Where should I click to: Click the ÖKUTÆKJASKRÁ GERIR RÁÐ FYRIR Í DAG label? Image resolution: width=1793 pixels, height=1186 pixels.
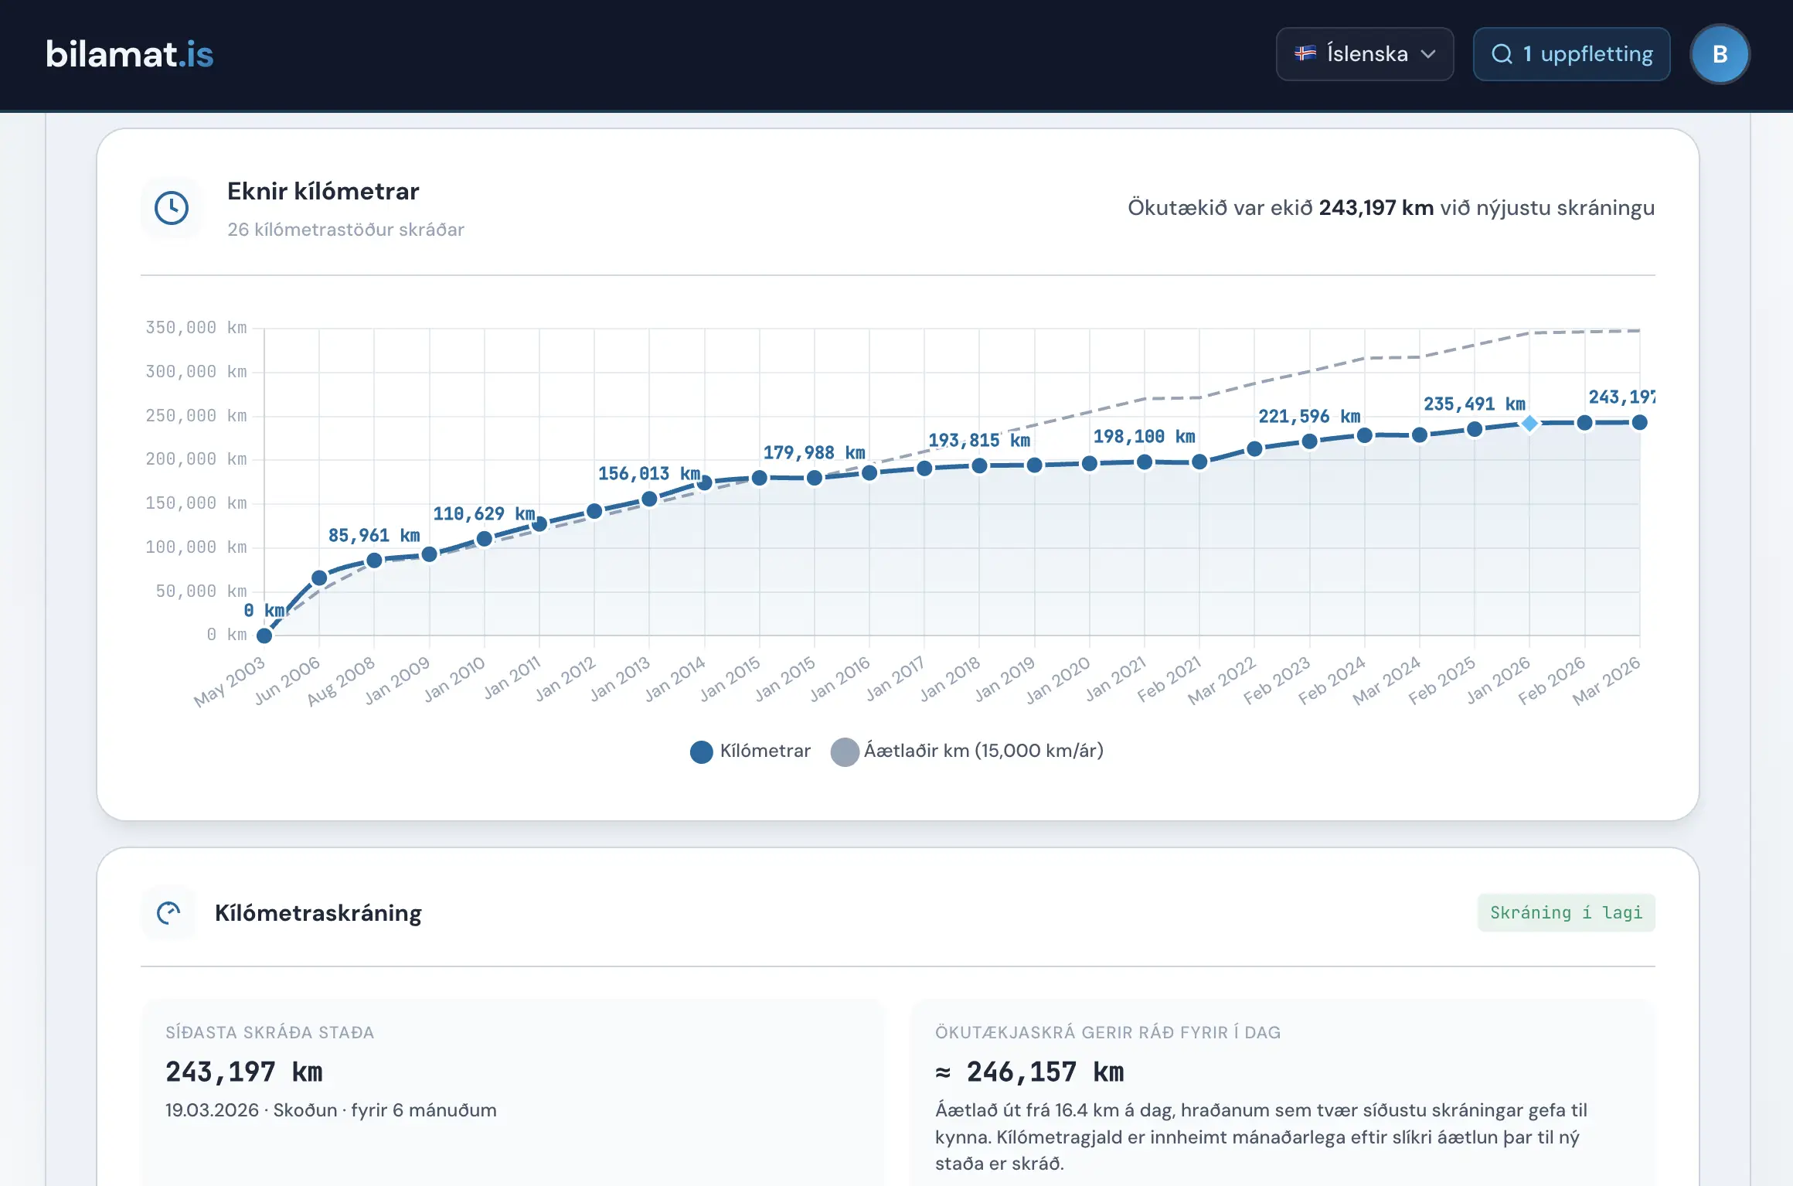pyautogui.click(x=1108, y=1033)
